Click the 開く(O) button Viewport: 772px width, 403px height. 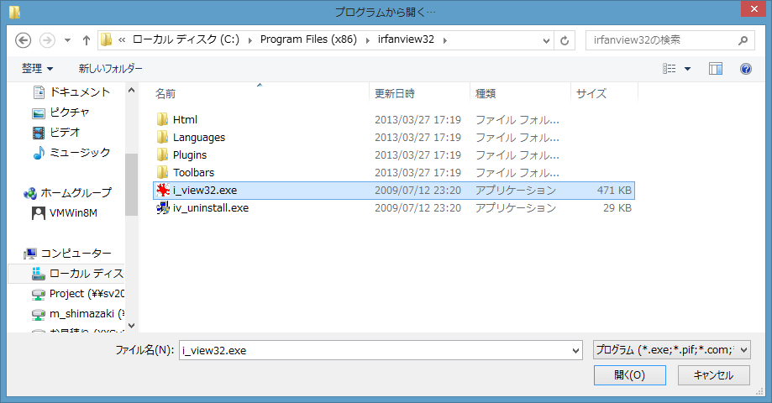point(630,375)
